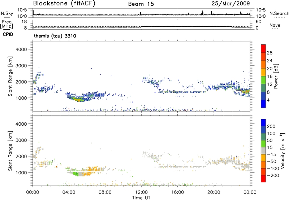Click the 'Freq. [MHz]' label
The width and height of the screenshot is (289, 200).
click(x=7, y=24)
